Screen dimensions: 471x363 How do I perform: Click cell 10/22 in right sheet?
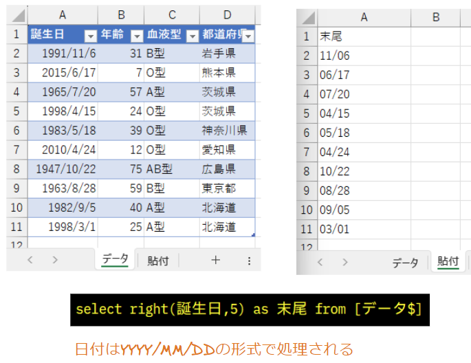point(364,171)
